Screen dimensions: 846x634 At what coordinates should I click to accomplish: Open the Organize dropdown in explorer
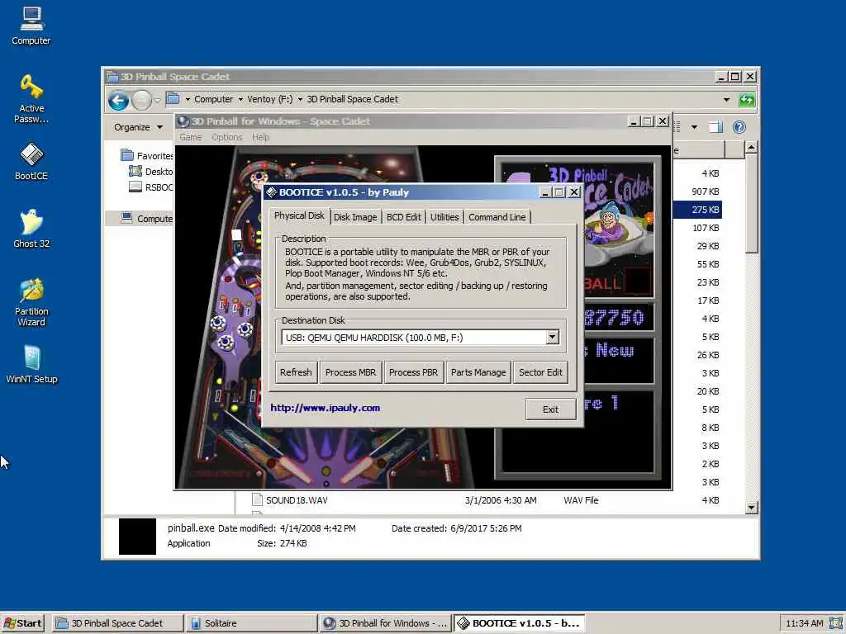coord(138,127)
